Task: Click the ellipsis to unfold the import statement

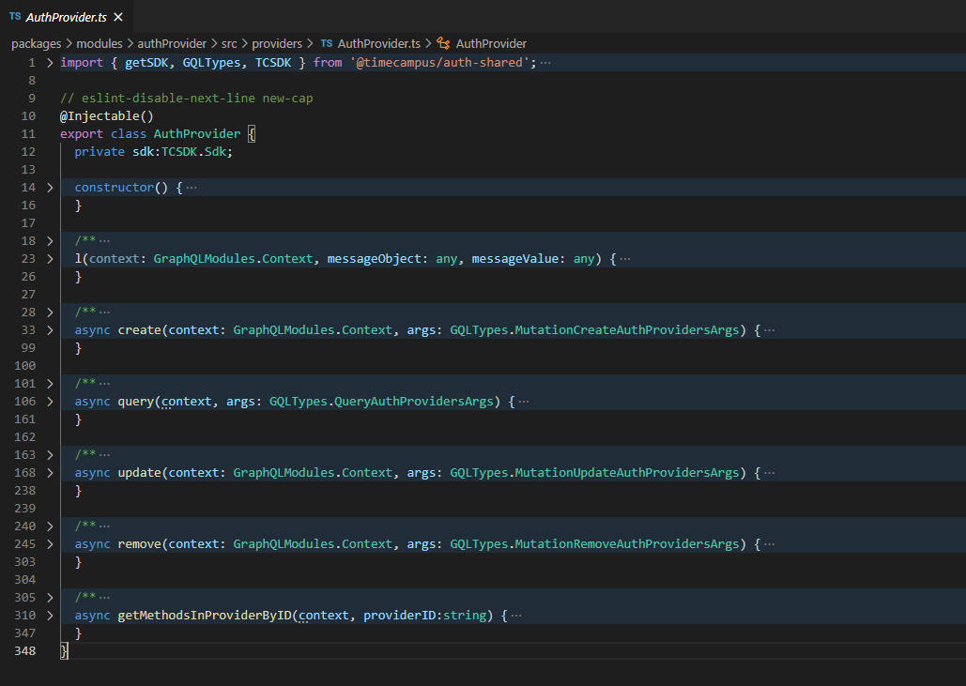Action: pyautogui.click(x=545, y=61)
